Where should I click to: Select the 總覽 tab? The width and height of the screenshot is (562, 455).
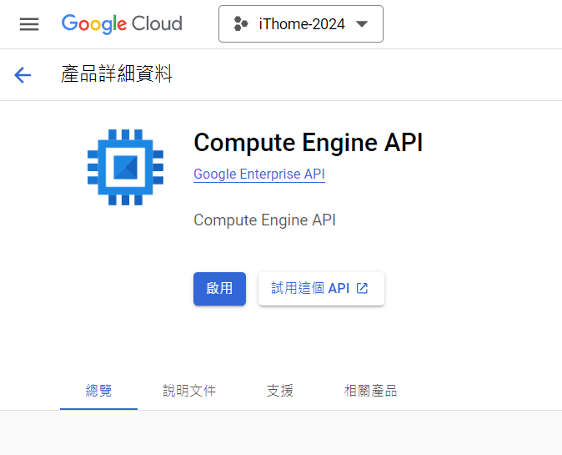(x=98, y=391)
